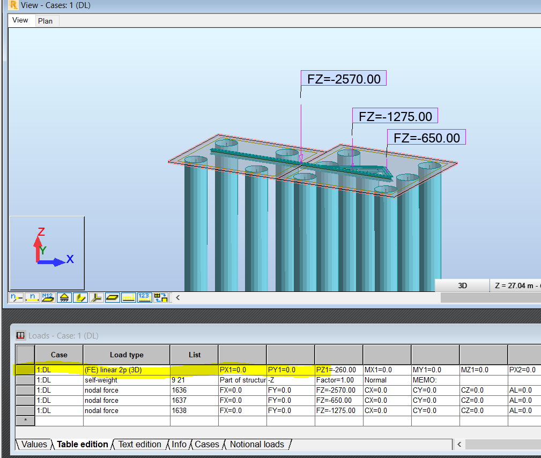The height and width of the screenshot is (458, 541).
Task: Open the Notional loads tab
Action: coord(257,444)
